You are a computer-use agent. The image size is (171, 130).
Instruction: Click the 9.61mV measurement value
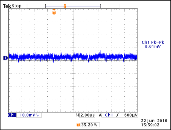153,47
